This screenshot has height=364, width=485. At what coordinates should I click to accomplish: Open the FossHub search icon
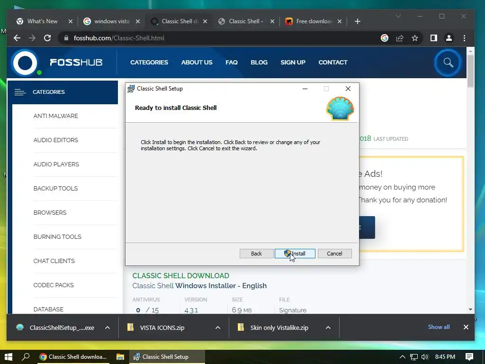448,63
